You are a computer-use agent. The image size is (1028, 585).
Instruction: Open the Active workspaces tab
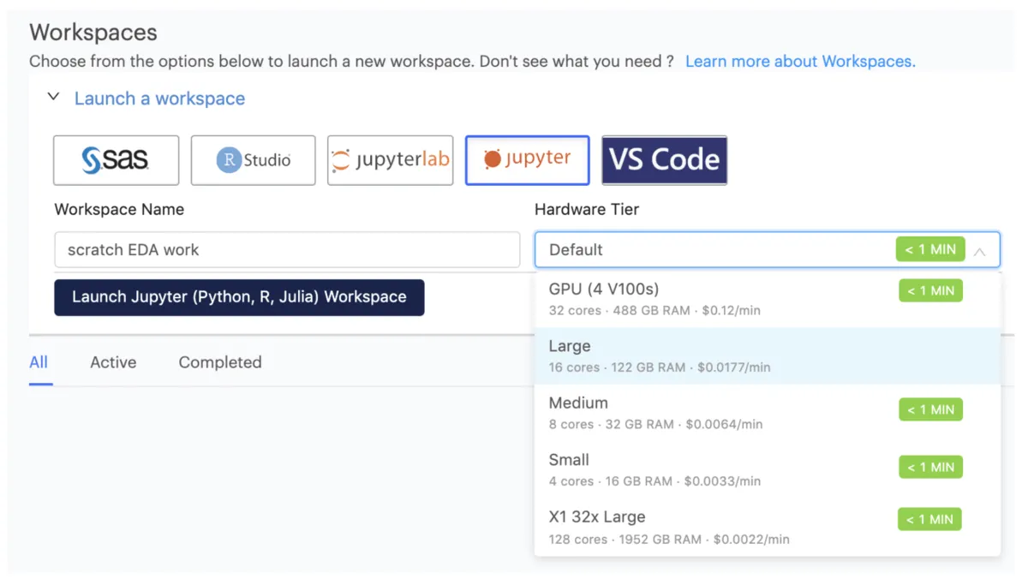113,362
